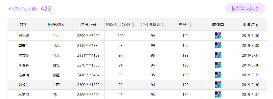Image resolution: width=273 pixels, height=99 pixels.
Task: Click the score 99 cell
Action: coord(153,46)
